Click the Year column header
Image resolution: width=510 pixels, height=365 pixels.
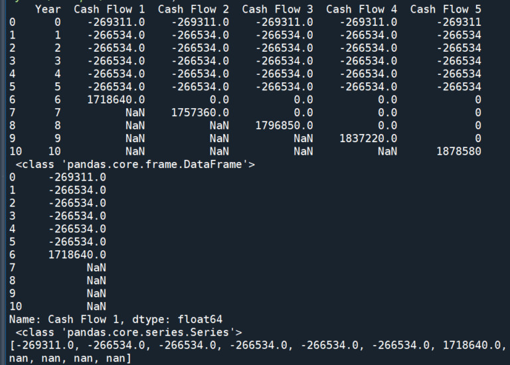[48, 9]
